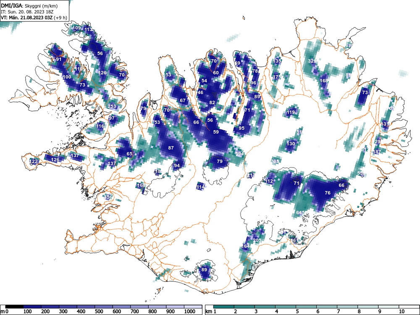The height and width of the screenshot is (315, 420).
Task: Select the 'VT: Mán. 21.08.2023 03Z' line
Action: (x=27, y=18)
